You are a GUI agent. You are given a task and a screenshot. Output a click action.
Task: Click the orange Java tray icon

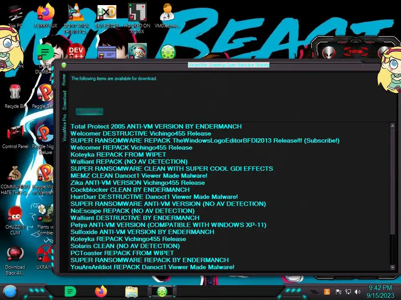point(327,291)
